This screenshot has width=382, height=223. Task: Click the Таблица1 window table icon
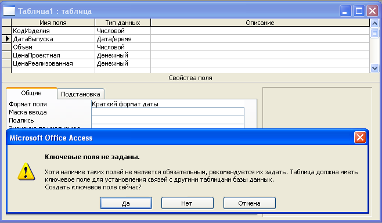click(9, 11)
